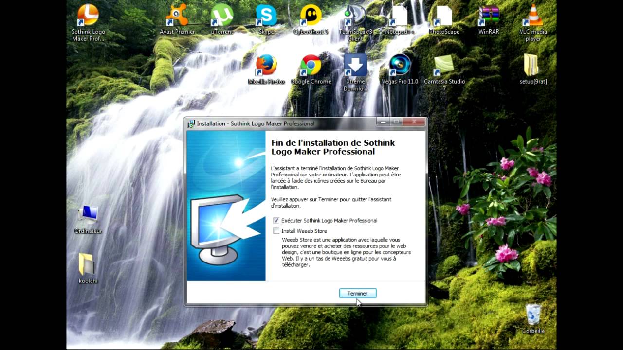Click the installer title "Installation - Sothink Logo Maker Professional"
Viewport: 623px width, 350px height.
(256, 124)
